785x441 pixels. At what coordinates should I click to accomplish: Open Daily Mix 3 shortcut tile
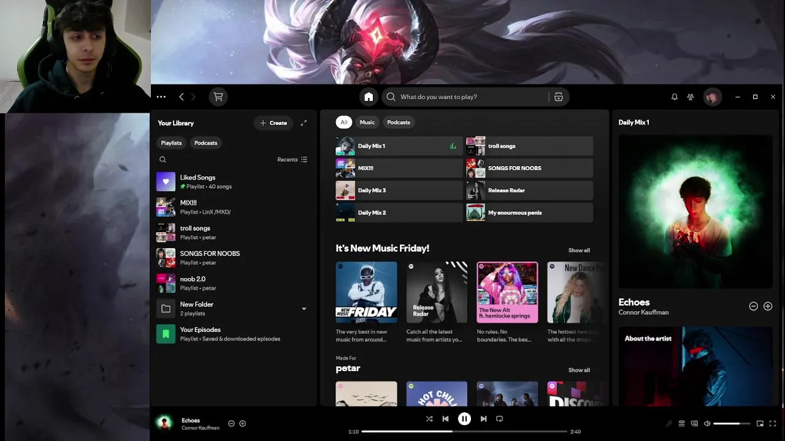point(399,190)
